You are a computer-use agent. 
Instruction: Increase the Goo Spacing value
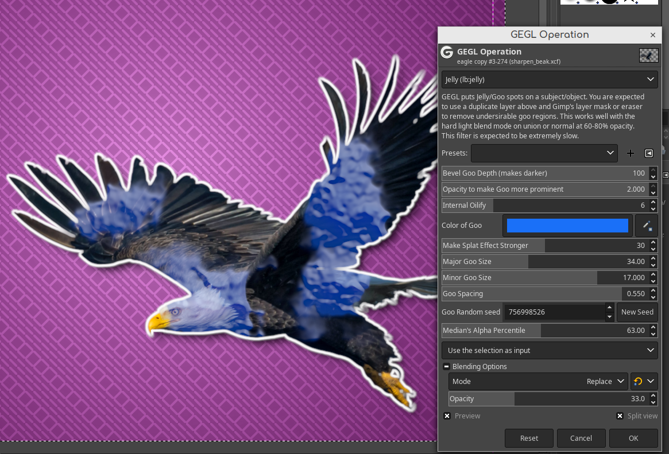653,291
